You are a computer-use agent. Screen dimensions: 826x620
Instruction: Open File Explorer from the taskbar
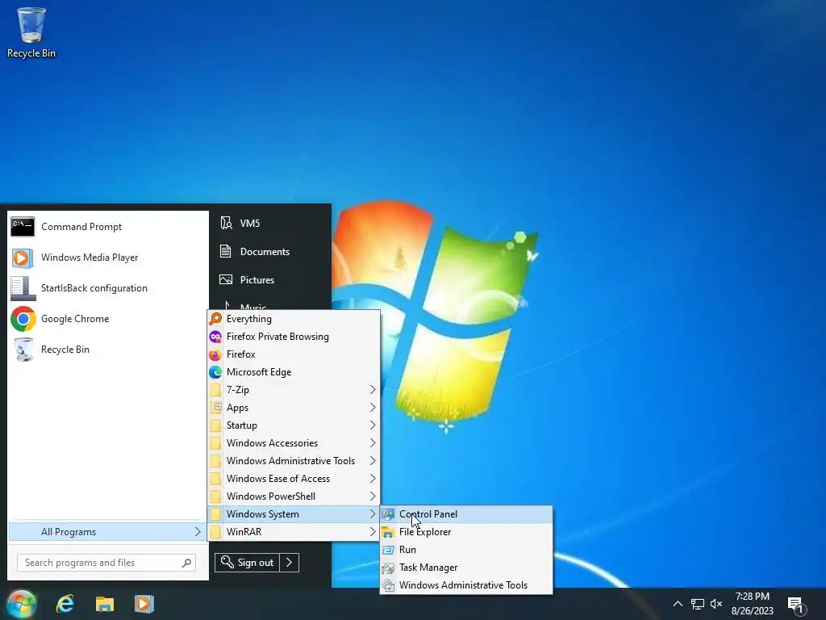pyautogui.click(x=105, y=604)
